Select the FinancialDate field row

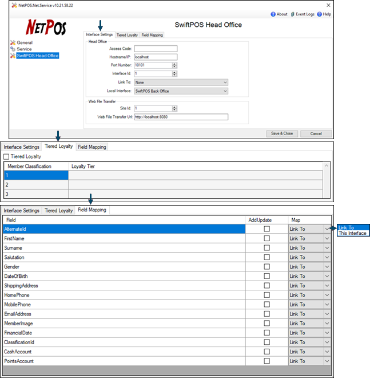coord(124,333)
